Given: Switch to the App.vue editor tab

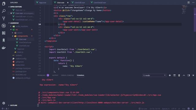Looking at the screenshot, I should 43,2.
